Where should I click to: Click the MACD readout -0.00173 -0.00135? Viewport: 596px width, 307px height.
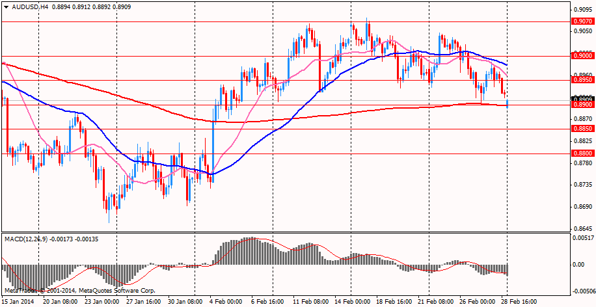point(73,240)
